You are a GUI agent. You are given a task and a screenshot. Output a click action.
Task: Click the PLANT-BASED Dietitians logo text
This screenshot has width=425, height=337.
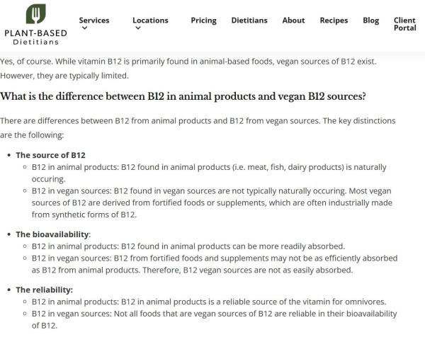pyautogui.click(x=36, y=37)
